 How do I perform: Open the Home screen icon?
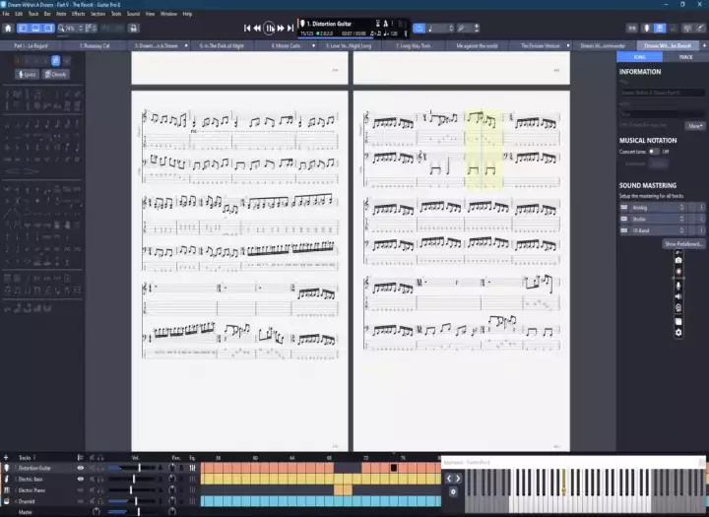pyautogui.click(x=8, y=28)
